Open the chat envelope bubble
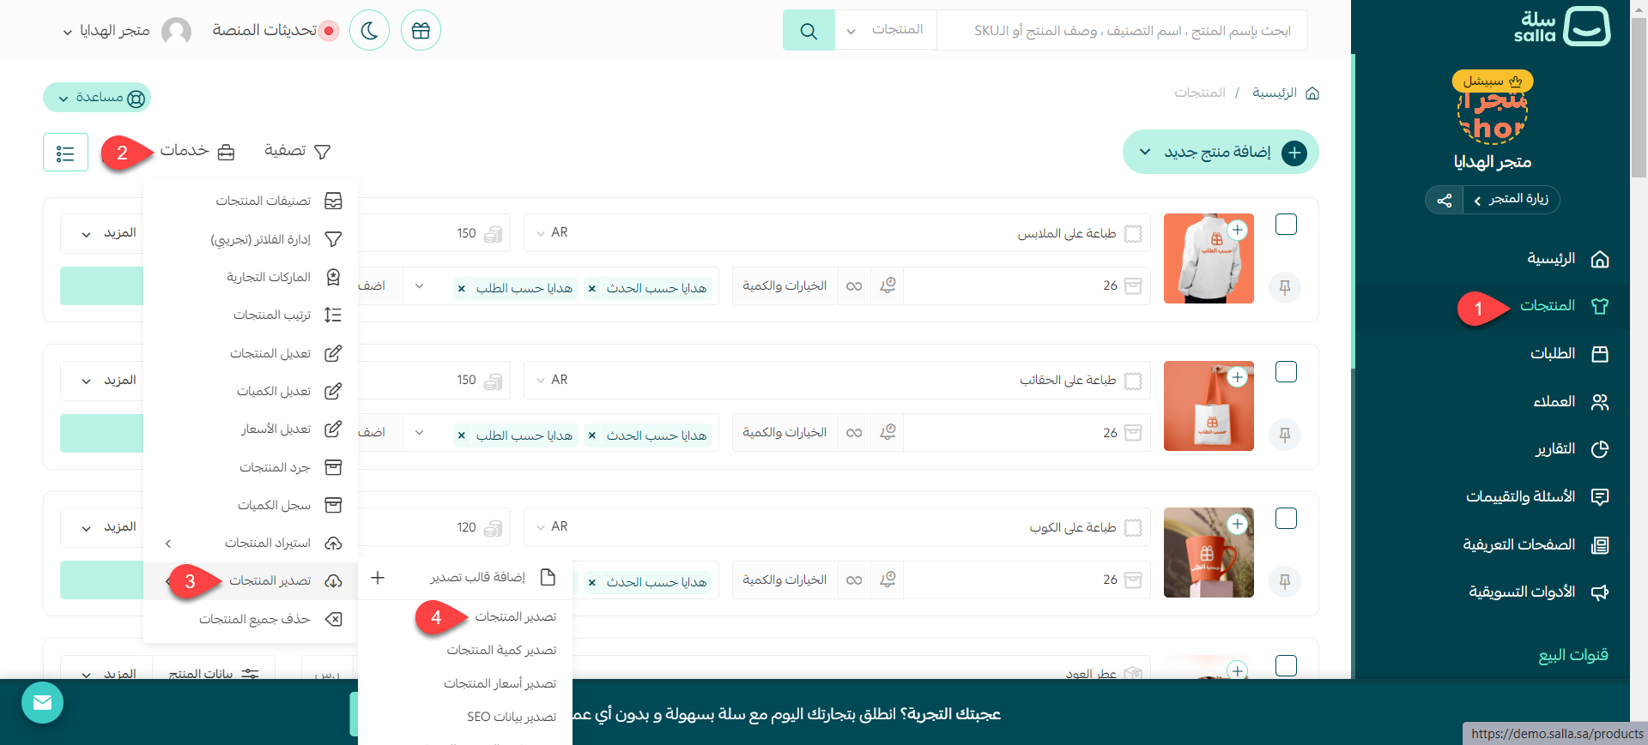This screenshot has height=745, width=1648. pos(42,703)
